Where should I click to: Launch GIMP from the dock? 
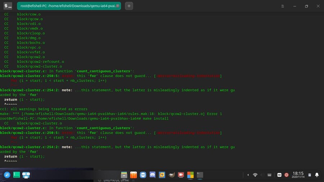(172, 175)
